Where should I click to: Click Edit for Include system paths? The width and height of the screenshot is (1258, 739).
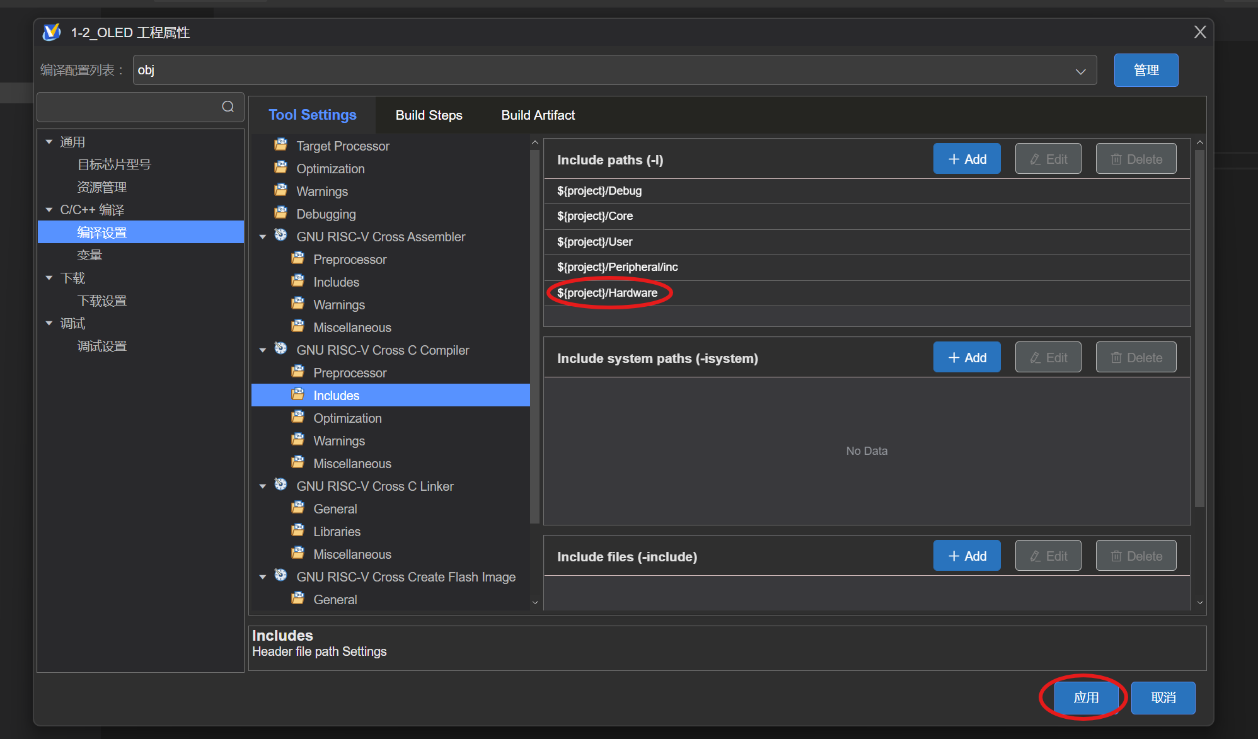pyautogui.click(x=1048, y=358)
